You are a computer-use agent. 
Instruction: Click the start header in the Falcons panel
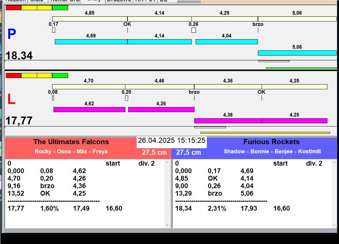[x=113, y=164]
